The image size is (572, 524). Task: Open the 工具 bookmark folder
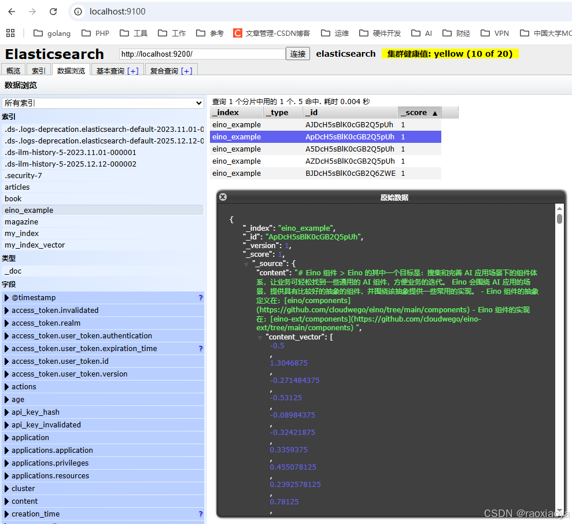tap(134, 33)
